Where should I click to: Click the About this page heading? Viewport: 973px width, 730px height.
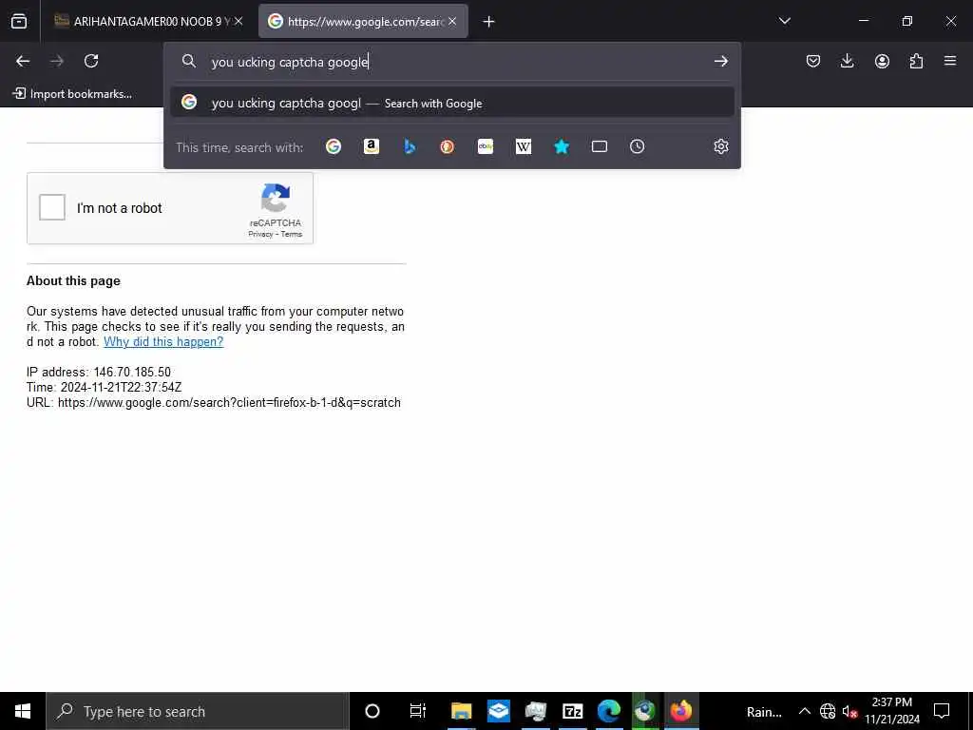73,280
